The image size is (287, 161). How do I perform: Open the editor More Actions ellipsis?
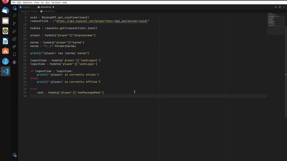pyautogui.click(x=284, y=7)
